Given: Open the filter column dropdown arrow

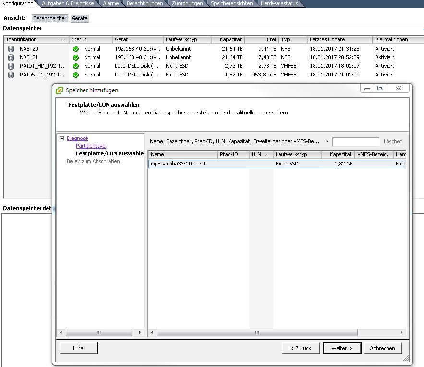Looking at the screenshot, I should click(x=327, y=142).
